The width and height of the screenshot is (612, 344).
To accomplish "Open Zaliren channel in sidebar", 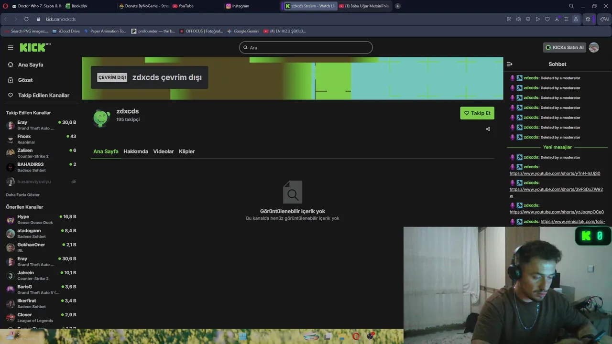I will tap(41, 153).
